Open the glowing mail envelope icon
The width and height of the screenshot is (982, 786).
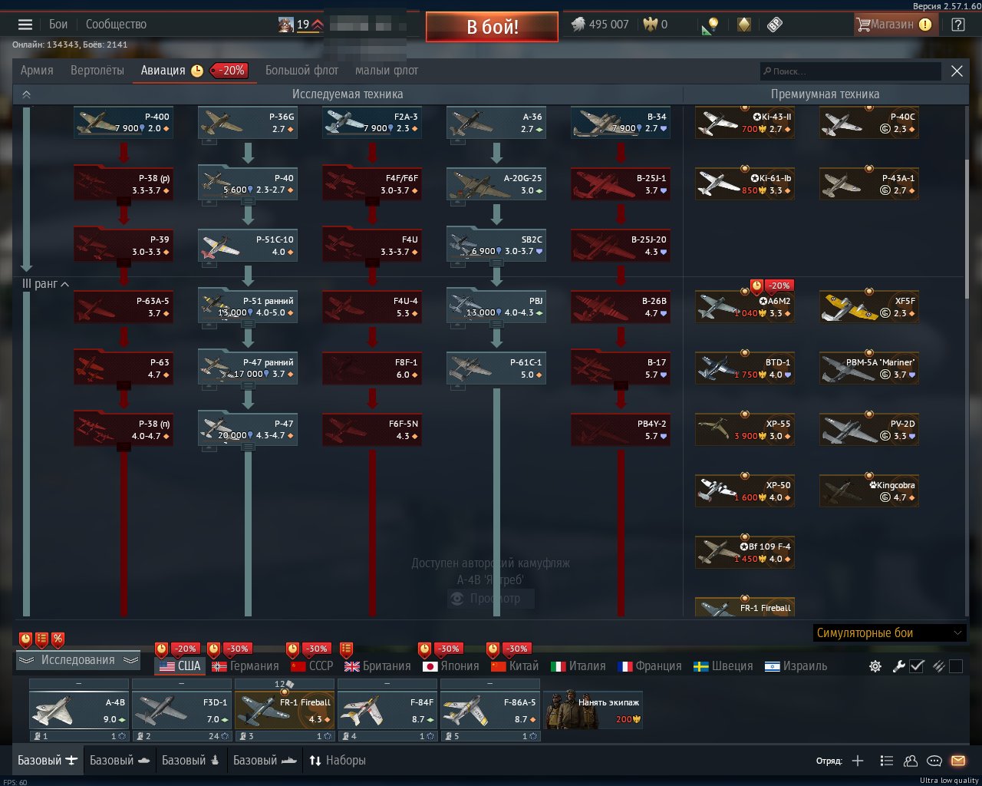point(958,761)
